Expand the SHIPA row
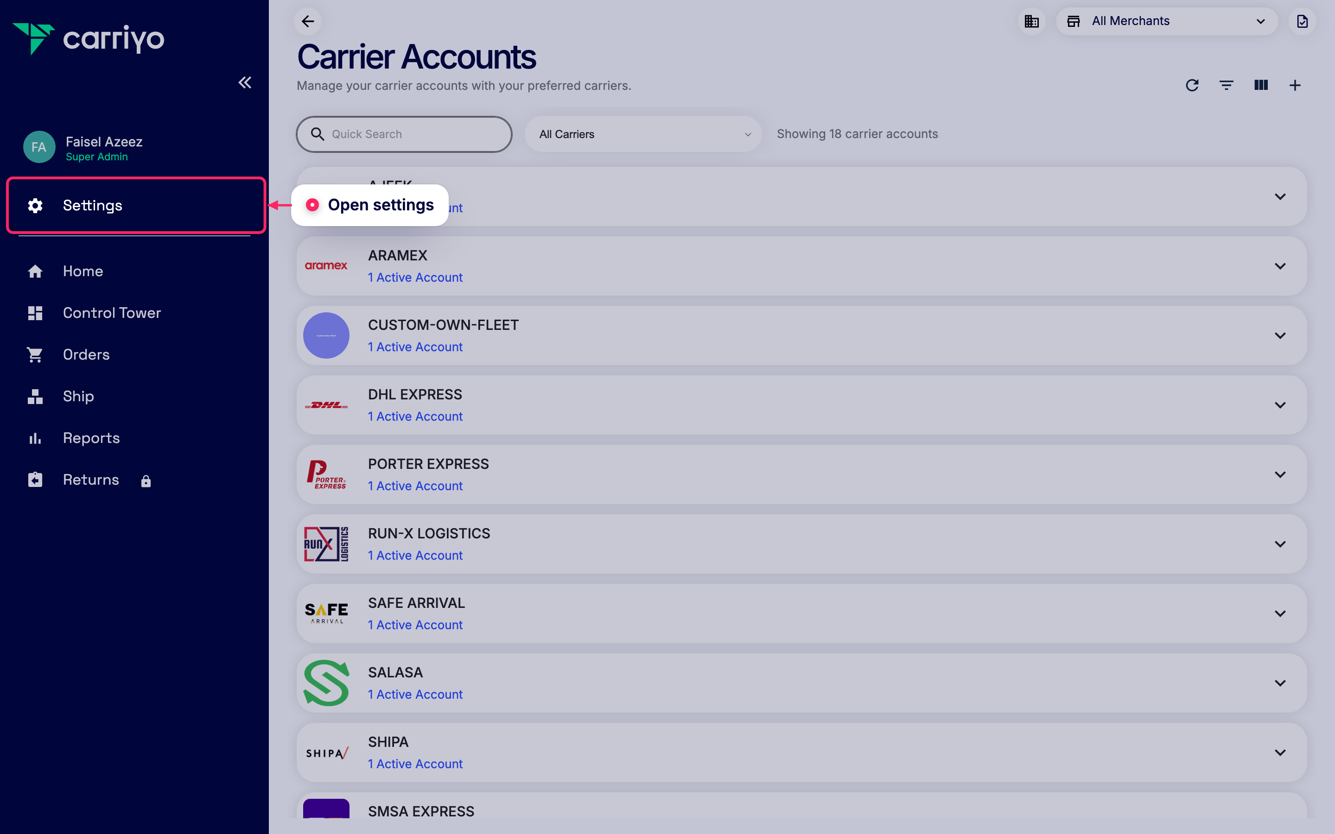The image size is (1335, 834). click(1280, 752)
